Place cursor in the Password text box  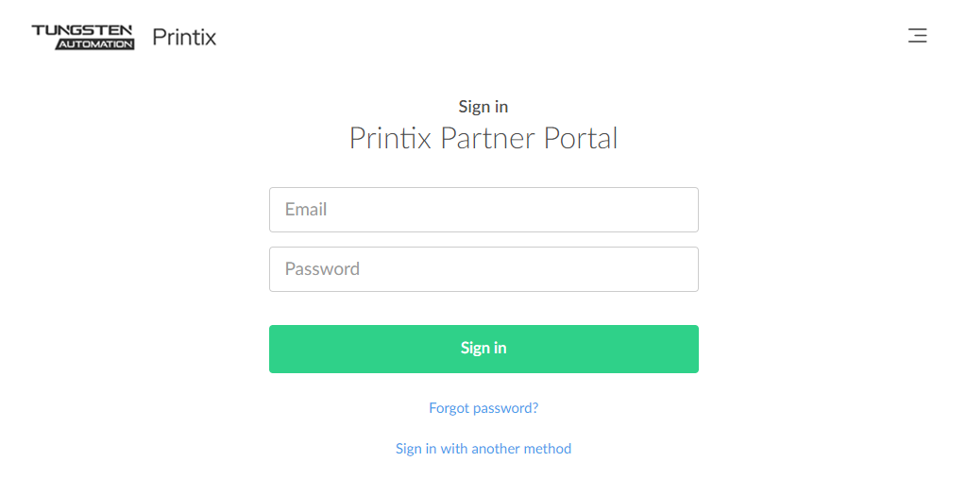(x=483, y=269)
